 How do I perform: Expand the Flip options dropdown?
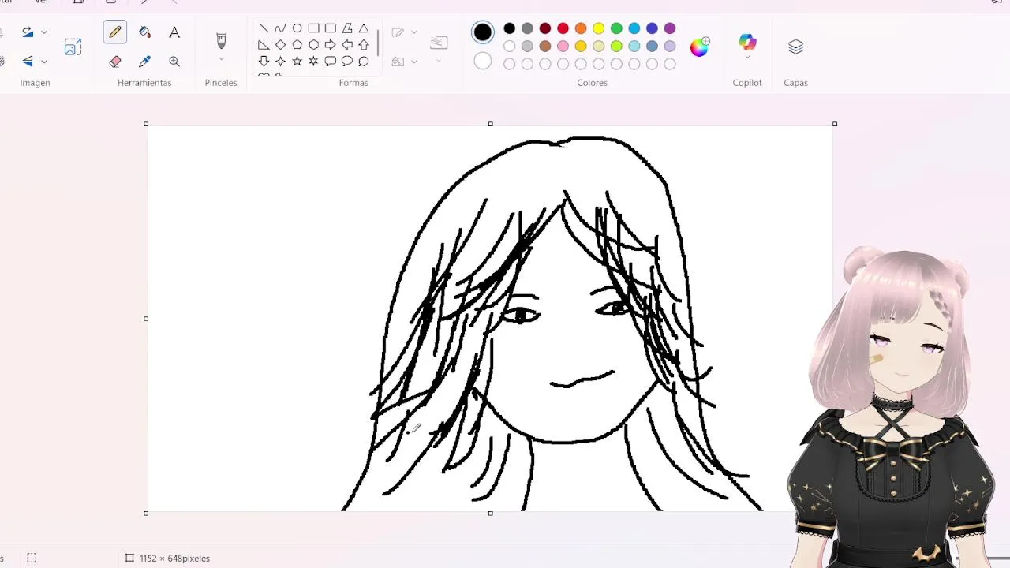[x=44, y=62]
